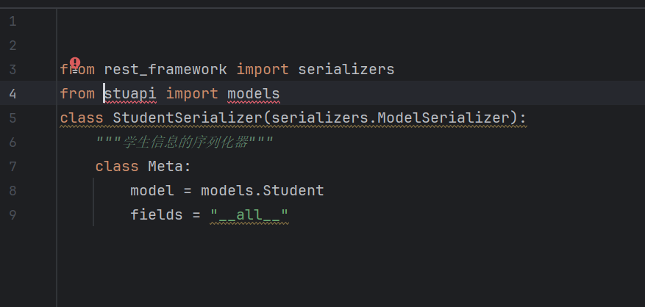Image resolution: width=645 pixels, height=307 pixels.
Task: Click line number 9 in the gutter
Action: click(x=13, y=215)
